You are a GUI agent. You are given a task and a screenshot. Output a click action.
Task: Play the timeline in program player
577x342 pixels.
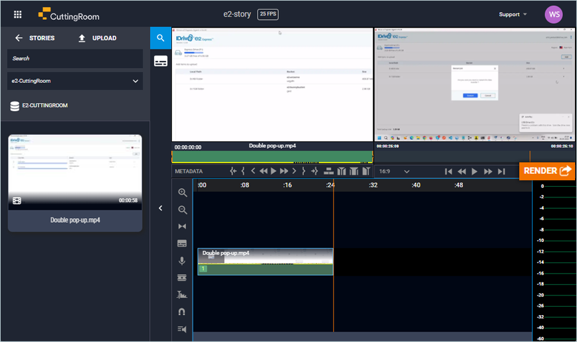click(x=474, y=171)
